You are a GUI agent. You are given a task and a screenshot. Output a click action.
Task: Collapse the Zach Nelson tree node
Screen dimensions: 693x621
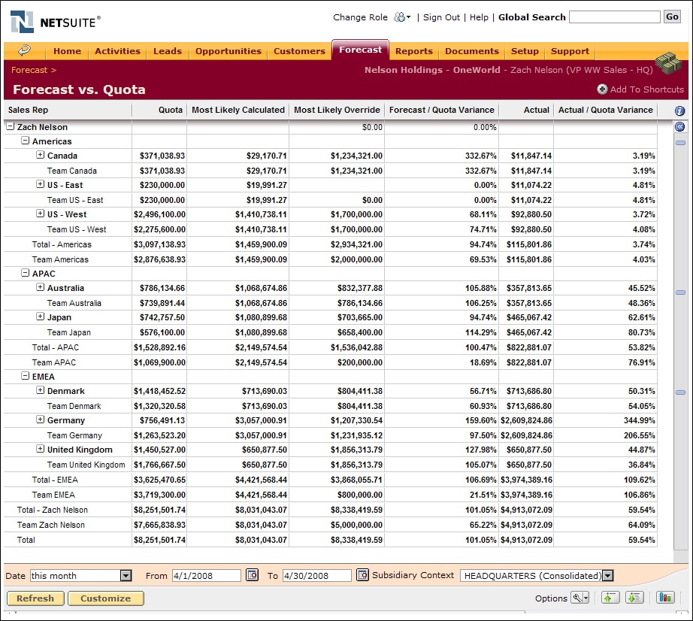11,126
